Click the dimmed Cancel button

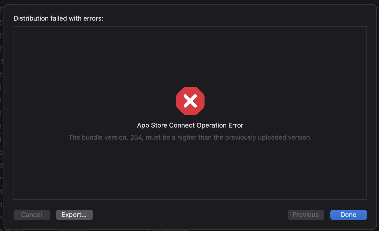[x=32, y=215]
